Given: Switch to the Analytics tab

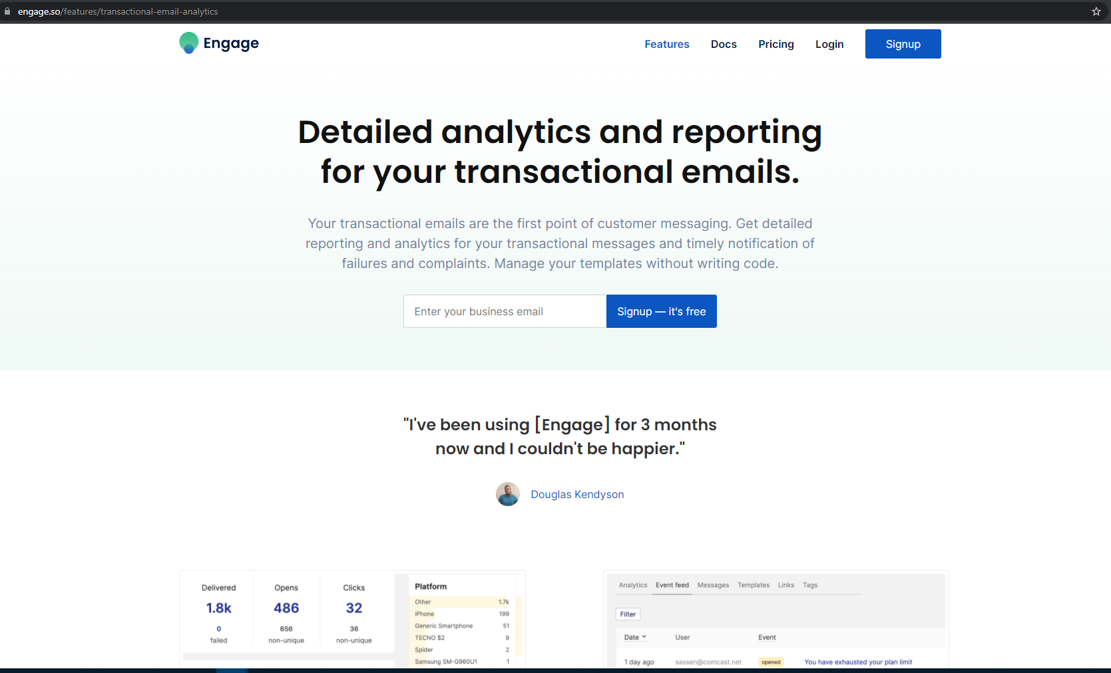Looking at the screenshot, I should 632,585.
